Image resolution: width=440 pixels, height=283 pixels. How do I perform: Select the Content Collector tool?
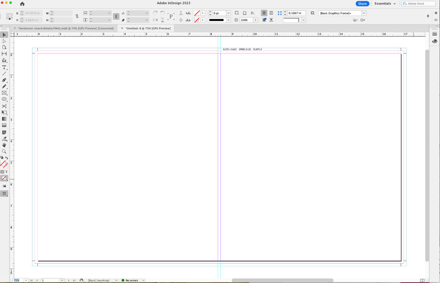[4, 60]
